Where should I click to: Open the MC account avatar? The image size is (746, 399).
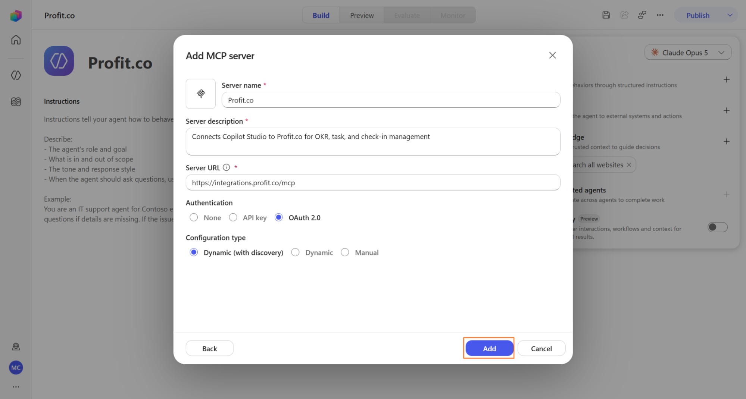click(x=16, y=368)
